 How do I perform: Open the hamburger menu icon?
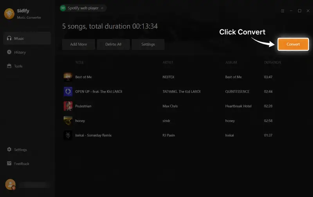coord(282,11)
